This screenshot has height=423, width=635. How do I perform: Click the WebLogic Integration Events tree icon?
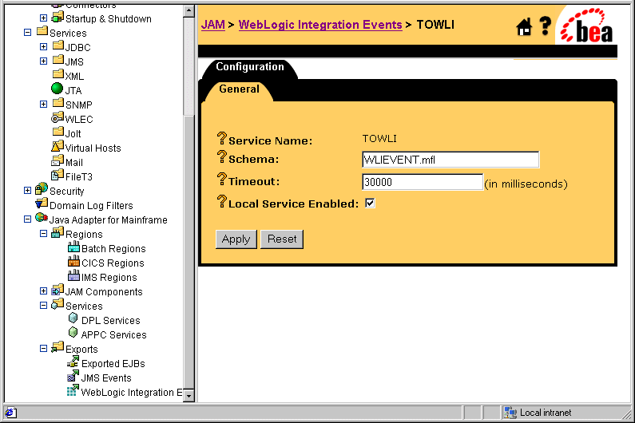click(73, 390)
